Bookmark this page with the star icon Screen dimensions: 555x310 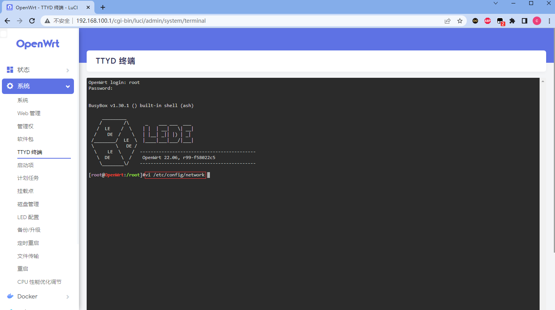pos(460,21)
